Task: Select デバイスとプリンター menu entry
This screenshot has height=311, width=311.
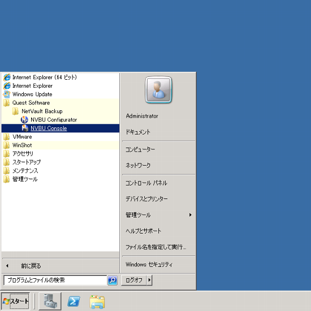Action: coord(159,198)
